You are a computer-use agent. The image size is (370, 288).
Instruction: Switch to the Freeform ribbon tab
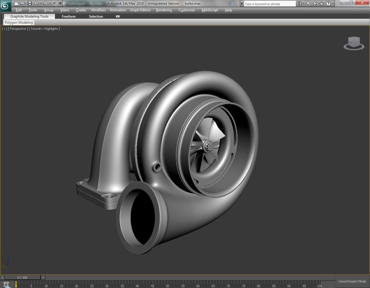(x=68, y=16)
